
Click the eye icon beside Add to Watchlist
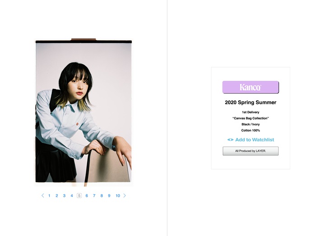230,140
